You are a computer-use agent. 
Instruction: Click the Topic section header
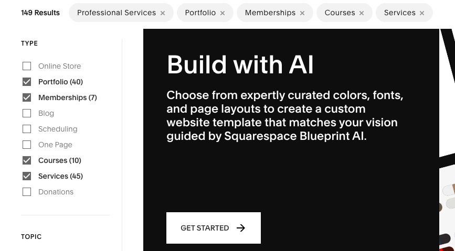(x=31, y=237)
